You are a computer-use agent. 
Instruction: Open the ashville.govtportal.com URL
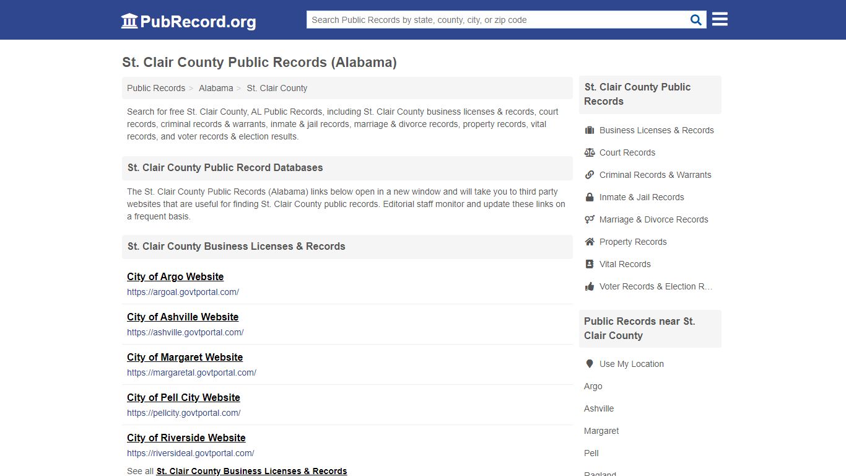pos(185,332)
